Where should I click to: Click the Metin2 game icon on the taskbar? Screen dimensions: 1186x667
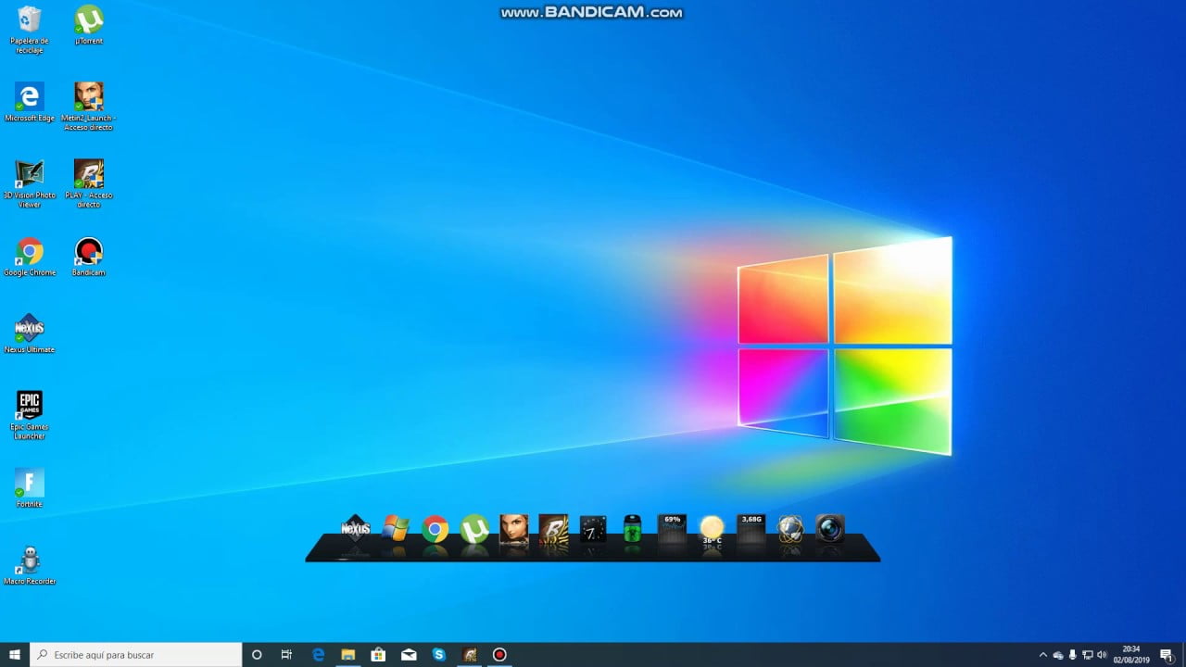pyautogui.click(x=470, y=655)
